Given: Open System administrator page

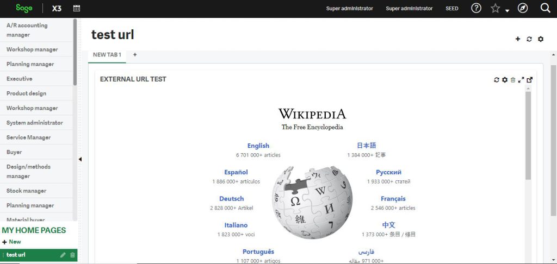Looking at the screenshot, I should coord(36,123).
